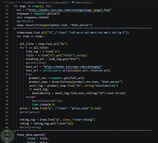Click the '11' user folder breadcrumb
The width and height of the screenshot is (158, 143).
tap(19, 3)
